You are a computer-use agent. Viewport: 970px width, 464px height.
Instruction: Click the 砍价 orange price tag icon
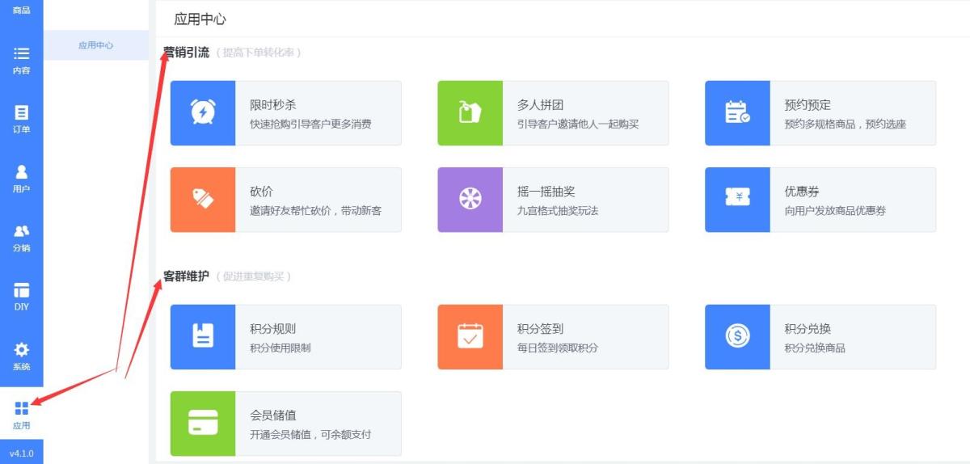click(x=202, y=199)
